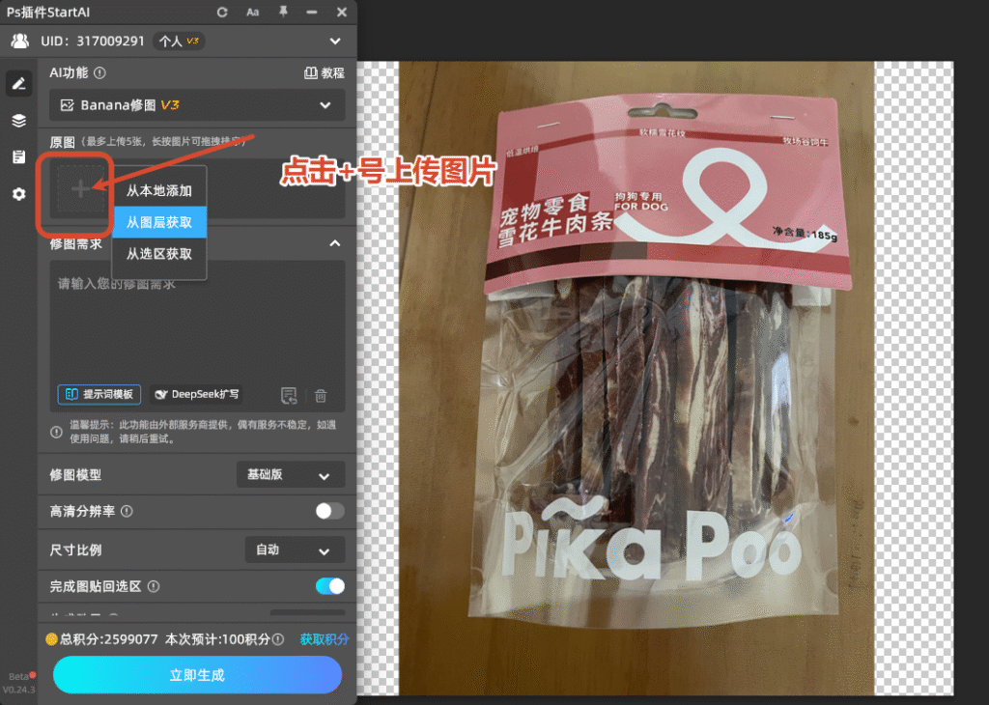Open the Banana修图 function dropdown
Viewport: 989px width, 705px height.
tap(197, 104)
